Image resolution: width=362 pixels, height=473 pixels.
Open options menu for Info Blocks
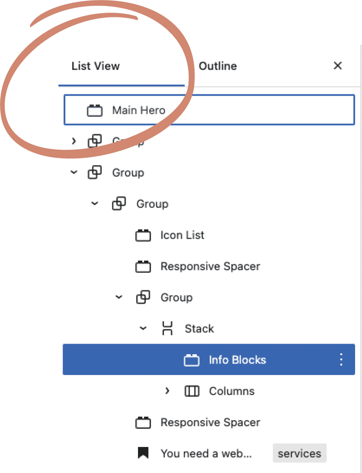[341, 360]
